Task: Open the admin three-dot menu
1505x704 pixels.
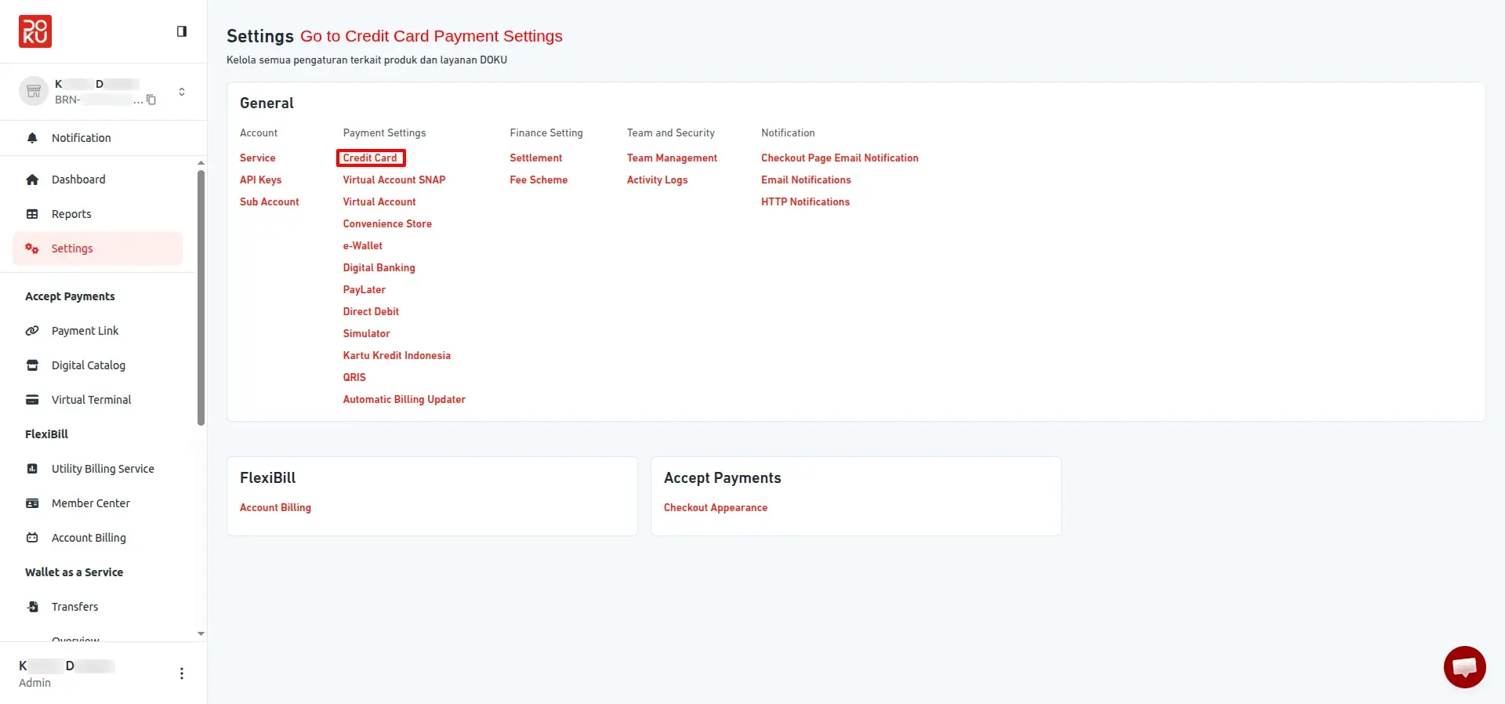Action: click(182, 673)
